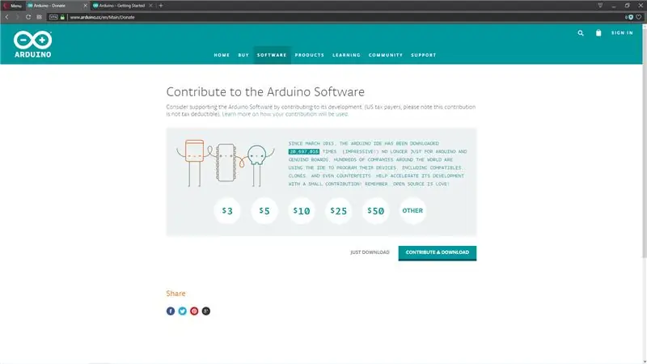Click SIGN IN in the header
647x364 pixels.
pyautogui.click(x=622, y=32)
